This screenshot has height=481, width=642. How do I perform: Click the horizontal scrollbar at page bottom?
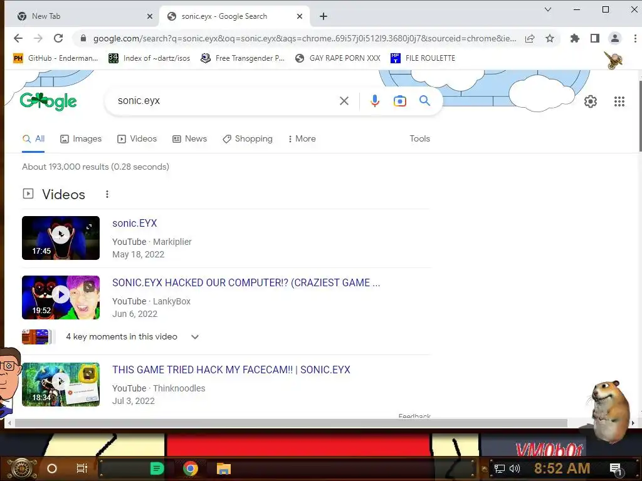(x=291, y=423)
